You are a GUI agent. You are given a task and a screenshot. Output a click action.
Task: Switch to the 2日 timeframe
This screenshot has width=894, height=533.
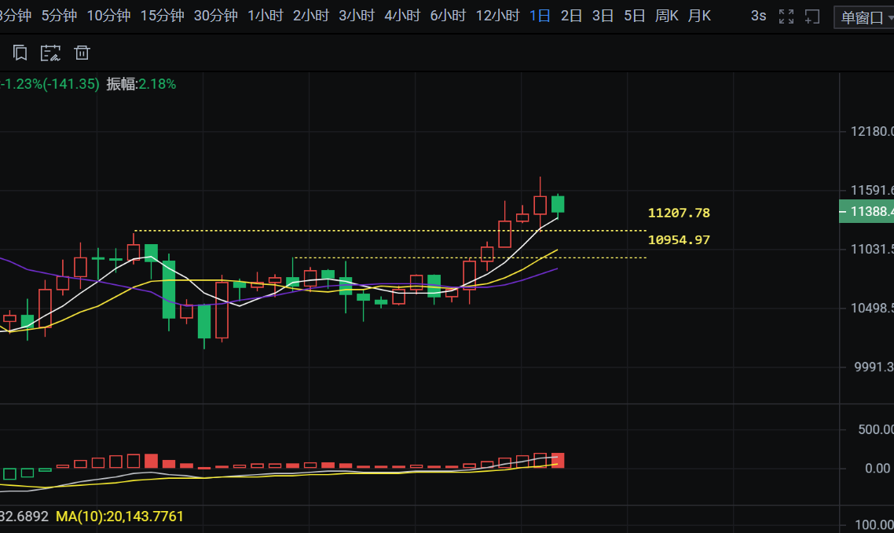coord(571,16)
